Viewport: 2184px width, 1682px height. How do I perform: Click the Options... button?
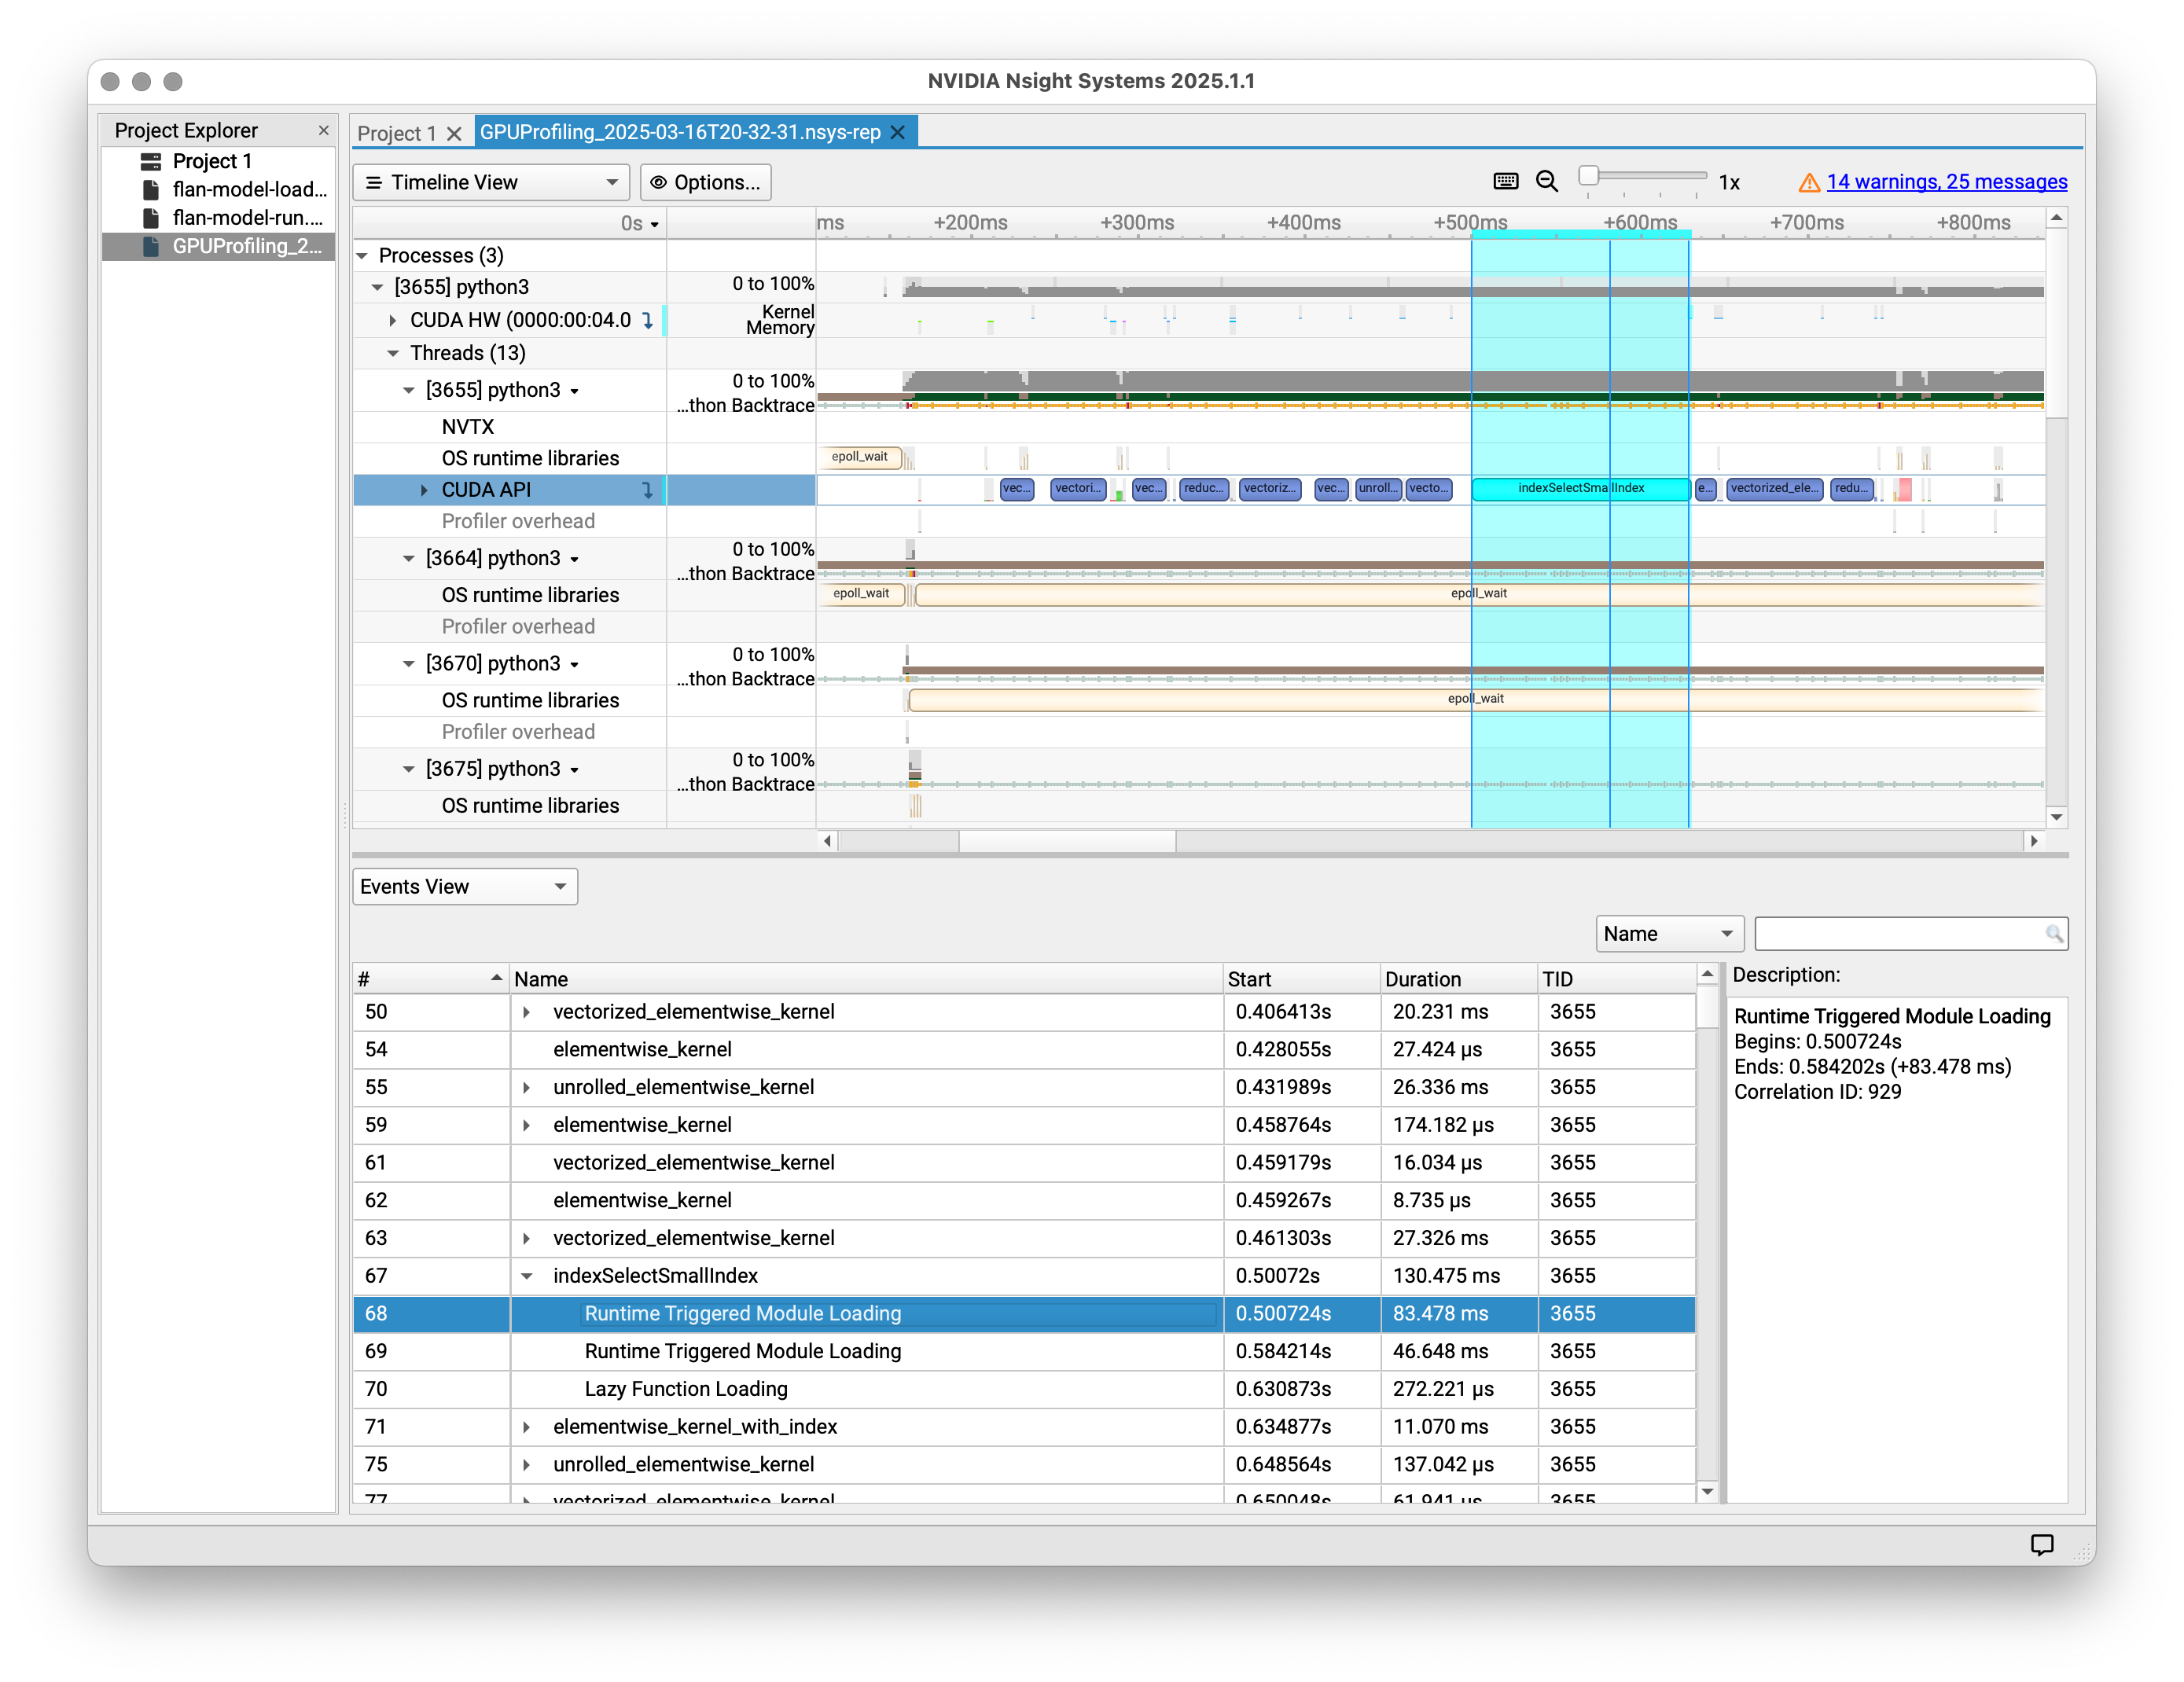click(x=706, y=182)
